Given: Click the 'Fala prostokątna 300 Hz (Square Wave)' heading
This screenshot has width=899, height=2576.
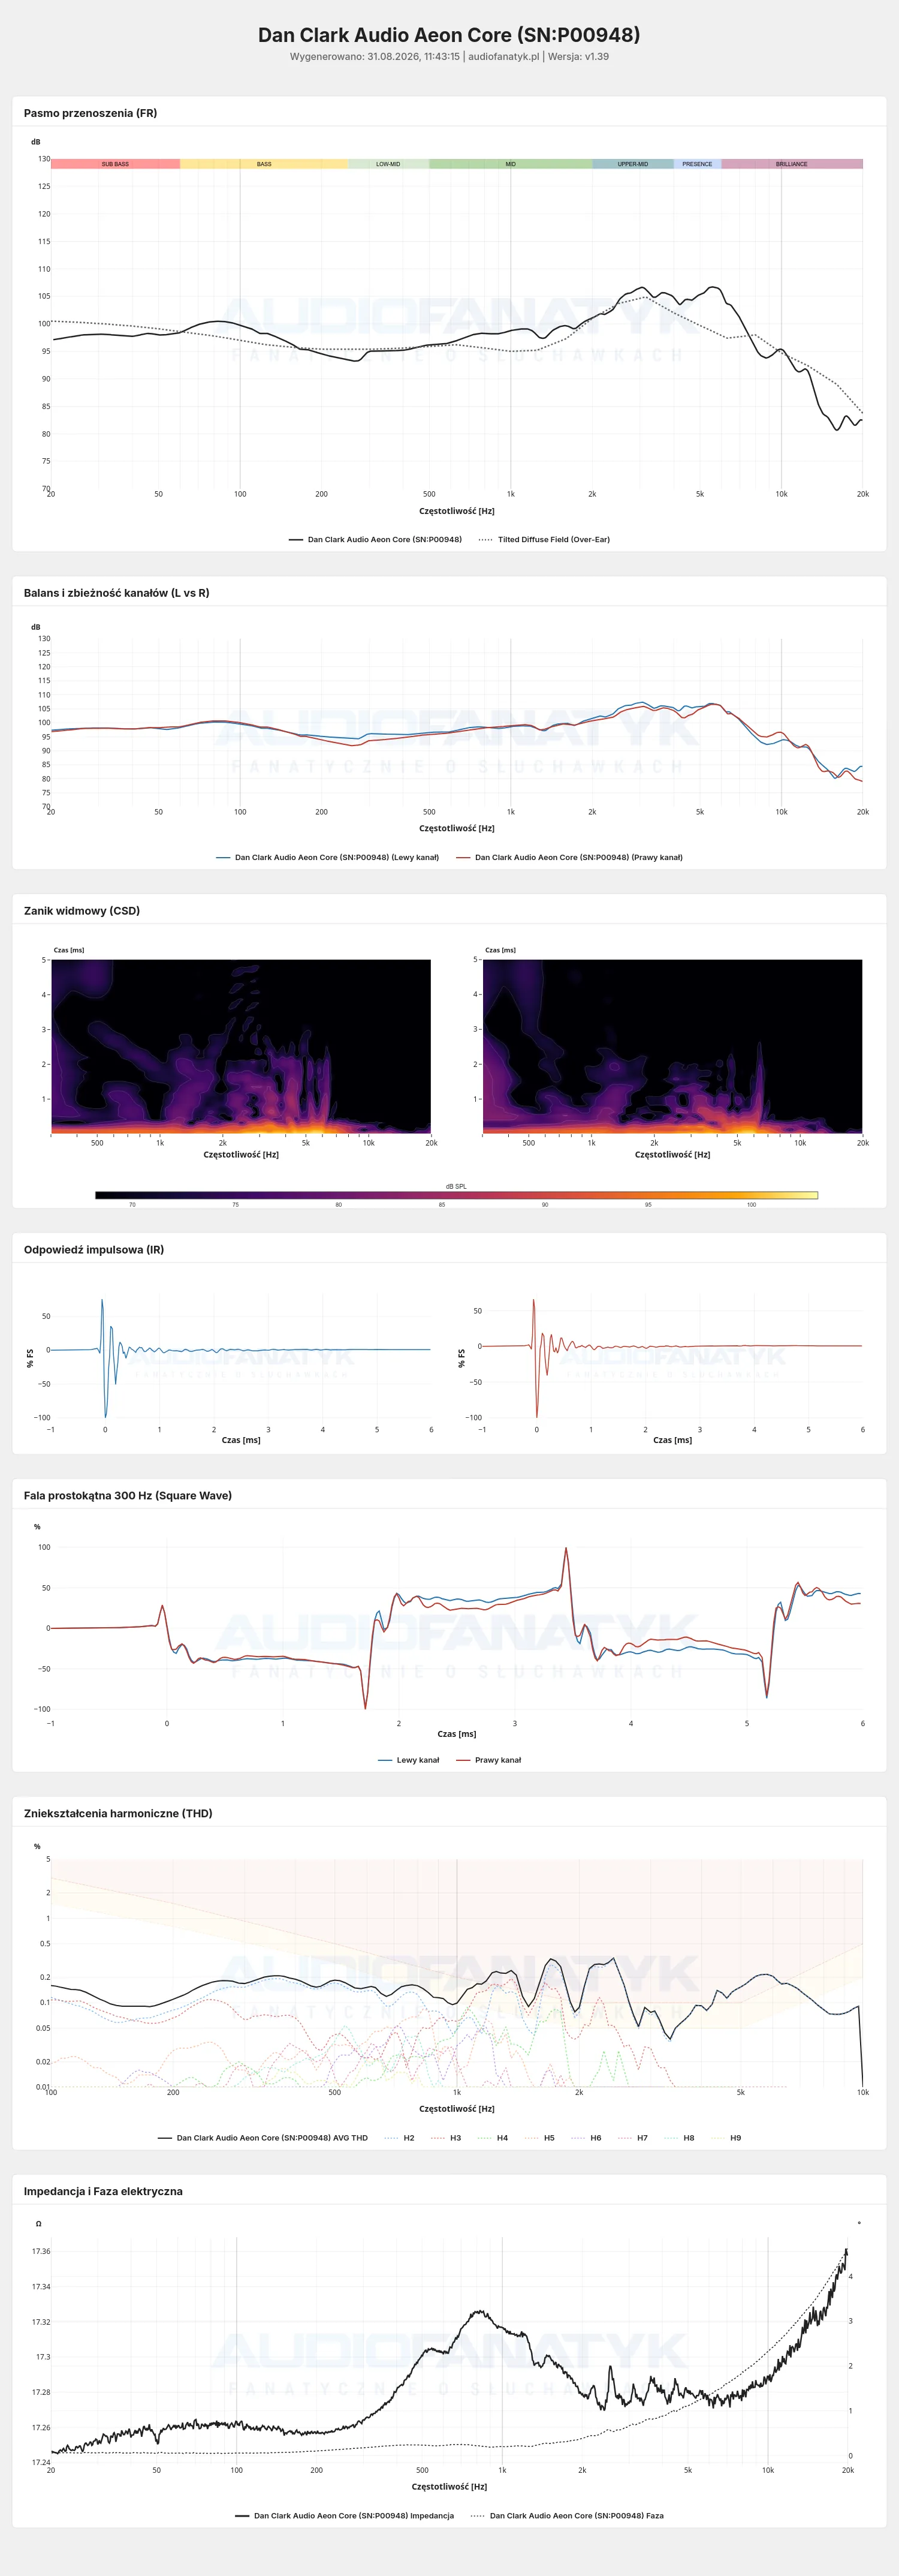Looking at the screenshot, I should point(128,1496).
